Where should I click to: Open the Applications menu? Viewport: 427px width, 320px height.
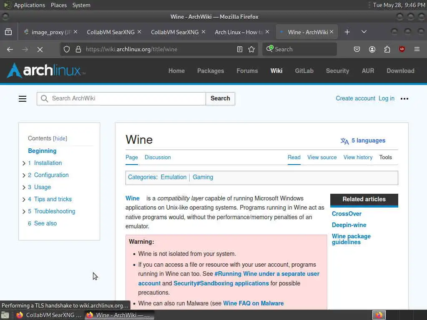[x=30, y=5]
